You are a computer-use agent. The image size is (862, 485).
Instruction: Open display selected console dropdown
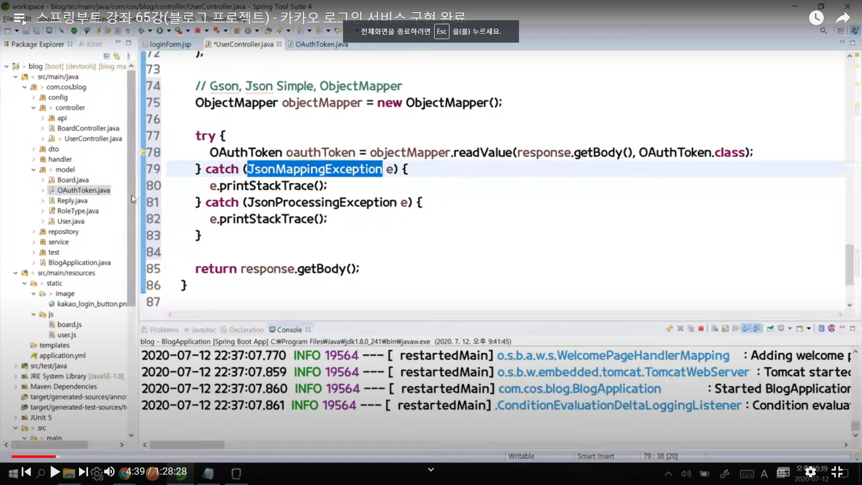coord(790,329)
